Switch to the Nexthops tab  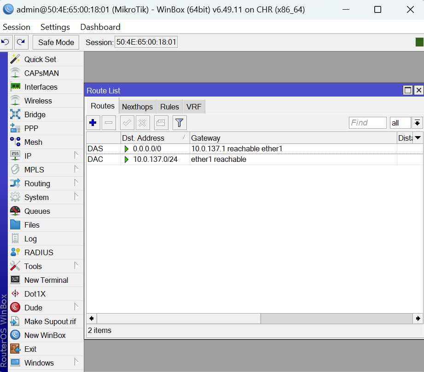point(137,107)
